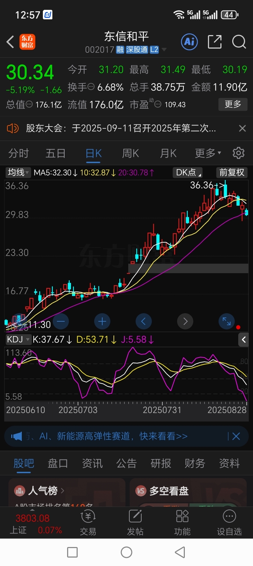Viewport: 253px width, 566px height.
Task: Switch to the 资讯 tab
Action: click(92, 463)
